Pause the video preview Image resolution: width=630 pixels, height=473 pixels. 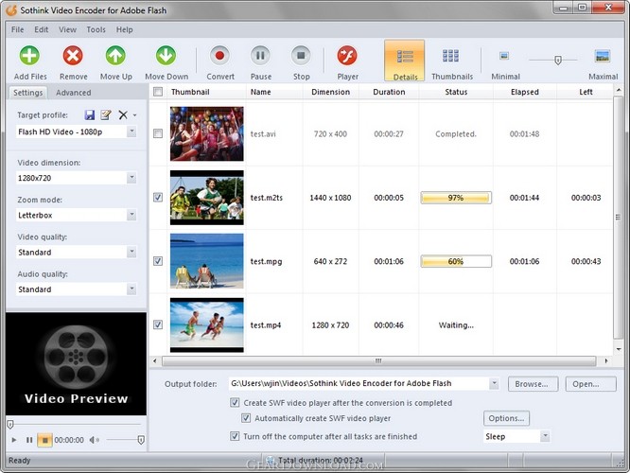(x=29, y=440)
